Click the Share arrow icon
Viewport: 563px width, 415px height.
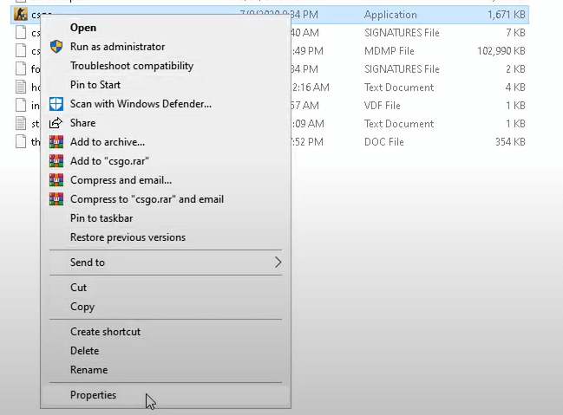(56, 123)
